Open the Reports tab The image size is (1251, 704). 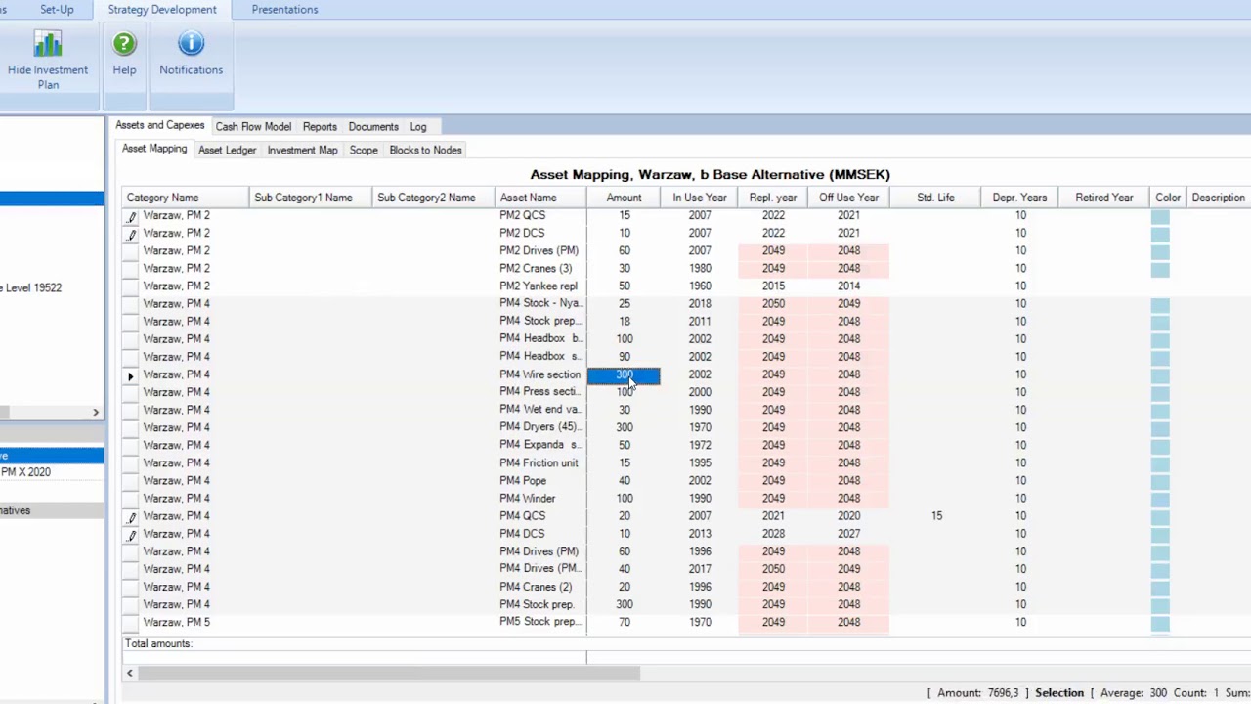320,127
